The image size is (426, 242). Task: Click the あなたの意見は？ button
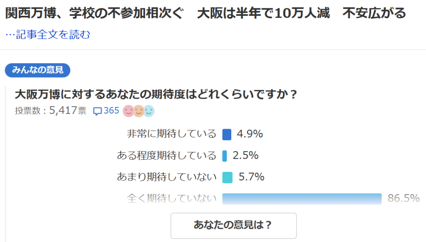click(x=233, y=225)
